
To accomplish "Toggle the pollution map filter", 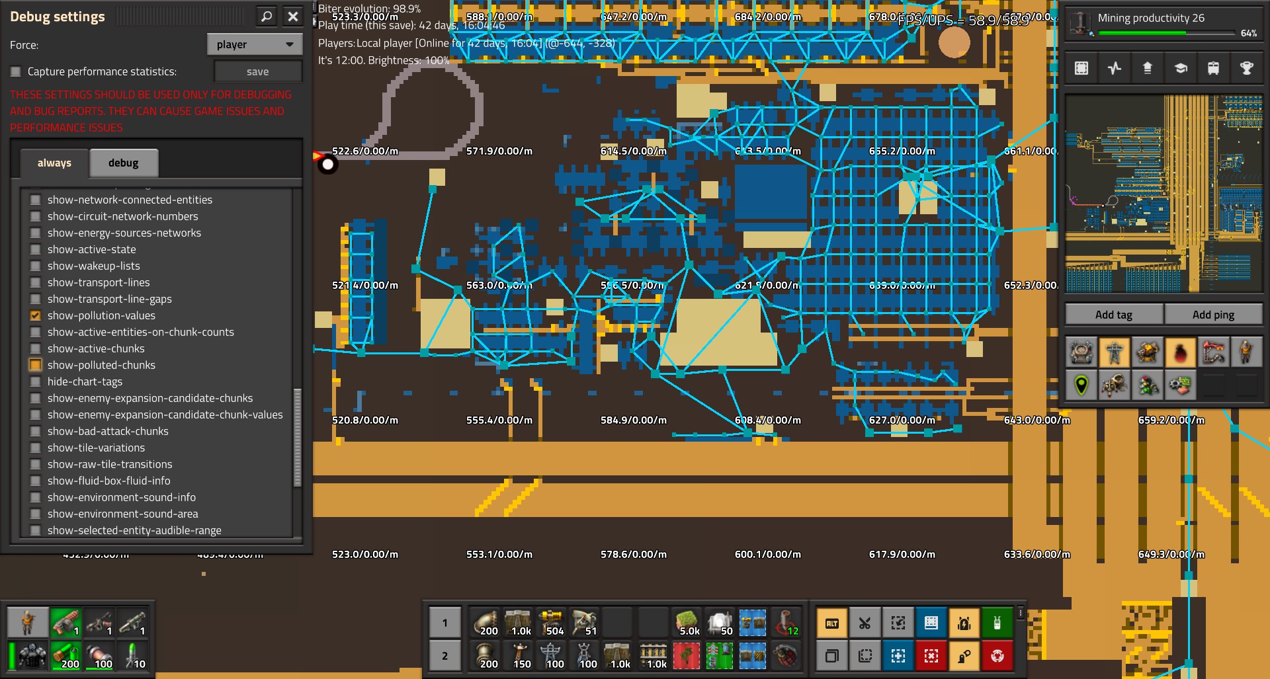I will tap(1181, 352).
